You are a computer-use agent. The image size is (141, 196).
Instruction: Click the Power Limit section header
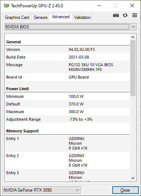(17, 89)
